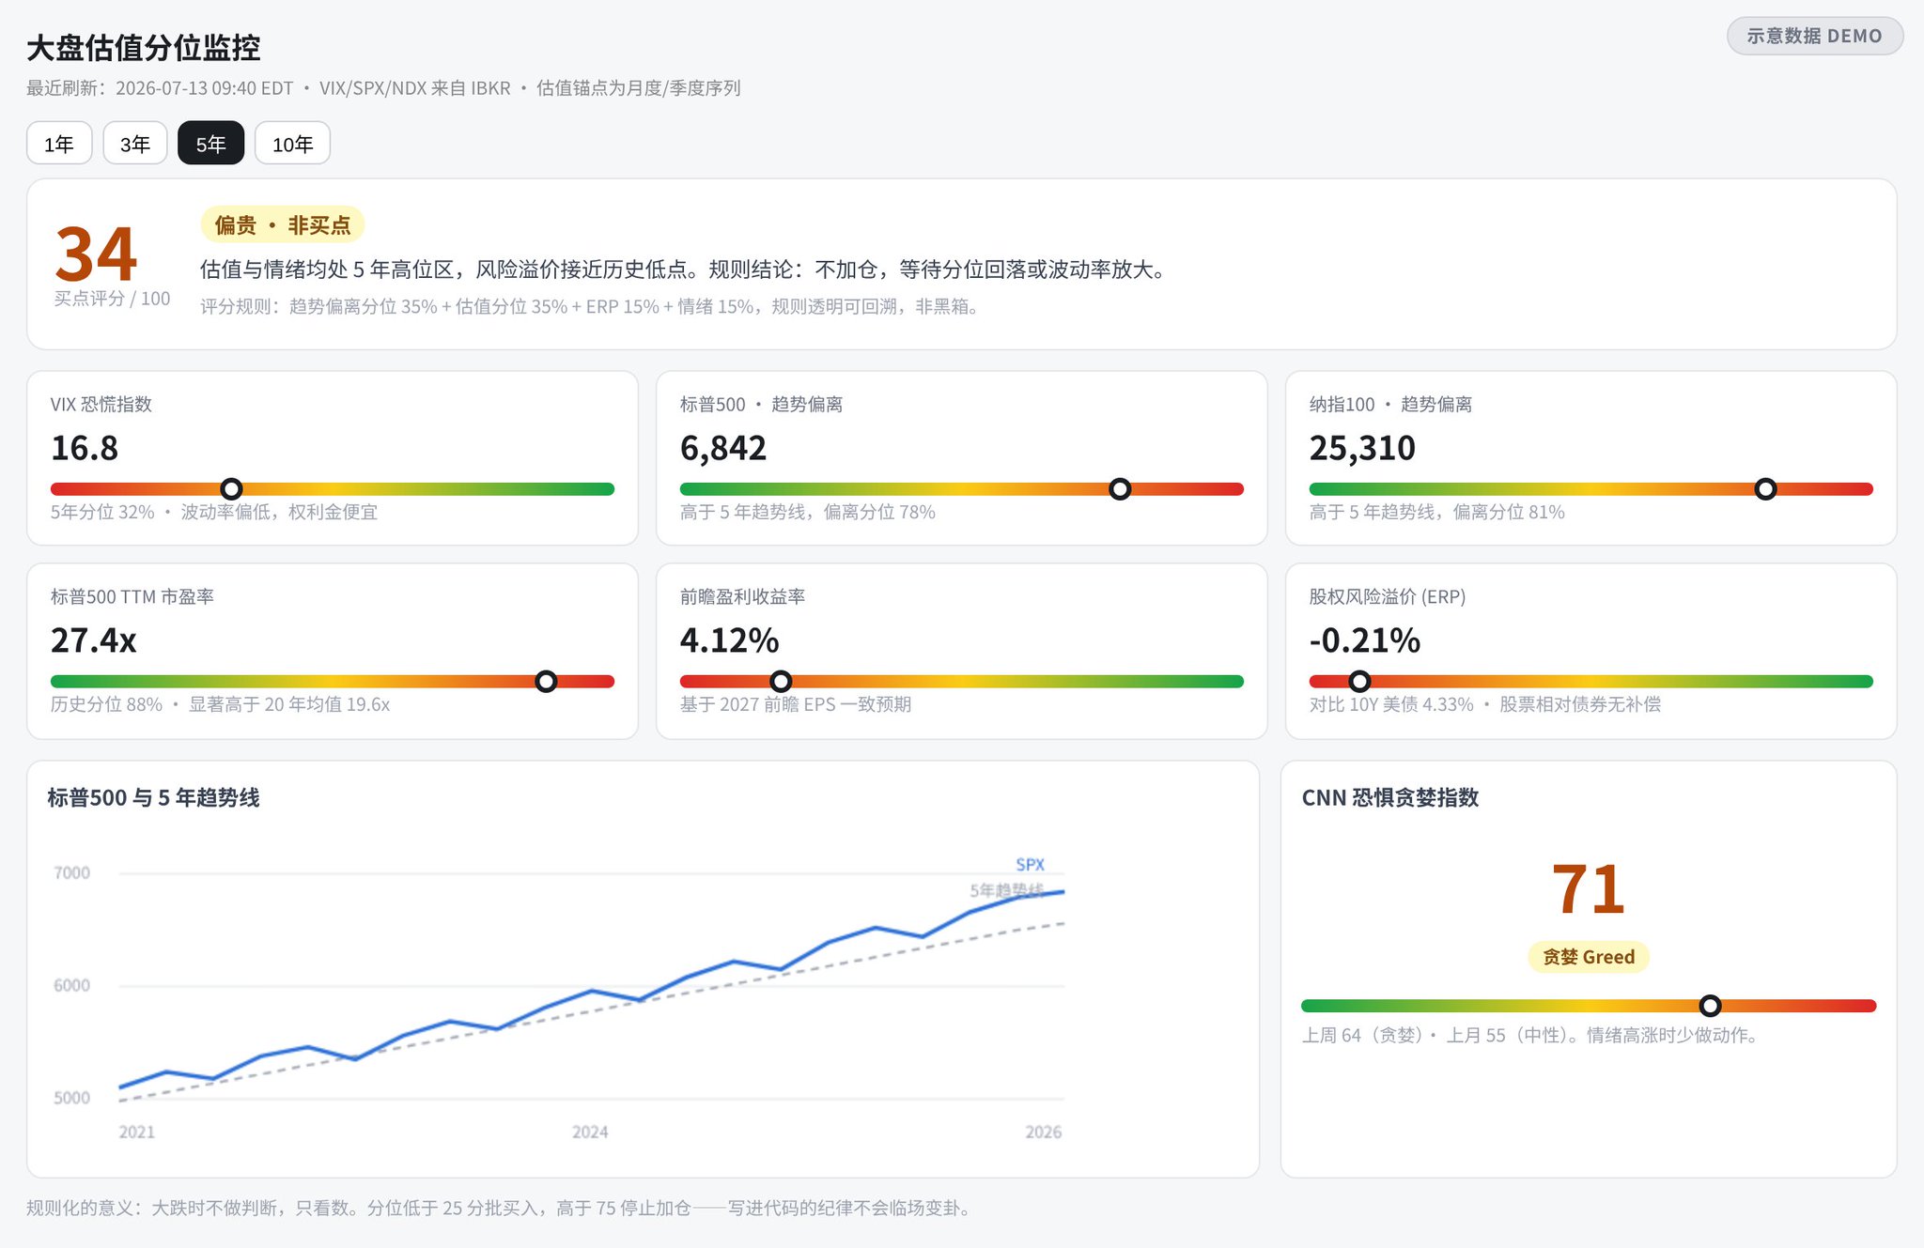Click the 标普500 趋势偏离 gauge marker
This screenshot has width=1924, height=1248.
point(1120,489)
